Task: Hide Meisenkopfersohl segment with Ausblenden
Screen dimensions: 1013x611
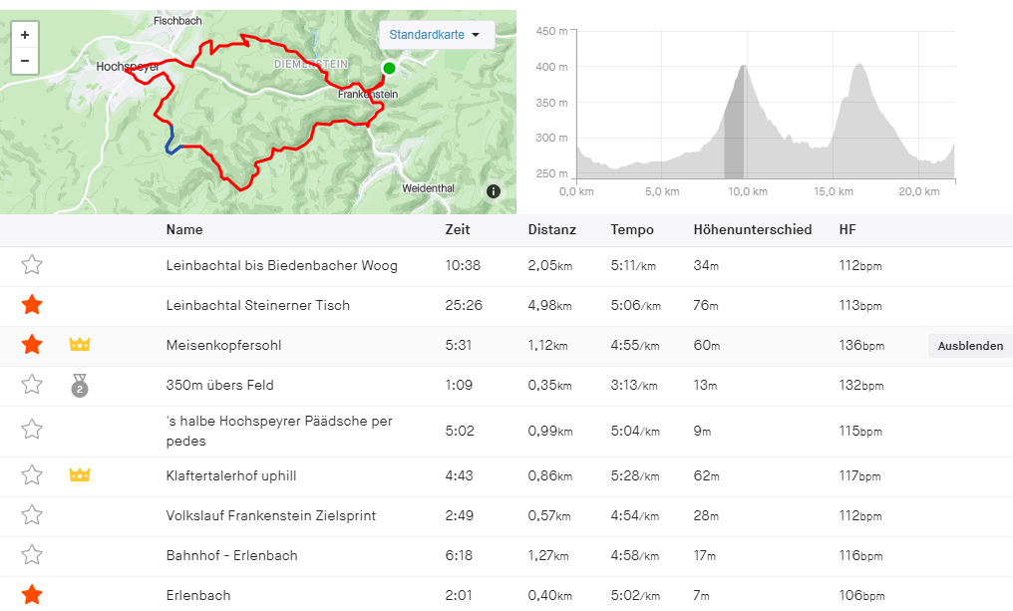Action: (x=970, y=346)
